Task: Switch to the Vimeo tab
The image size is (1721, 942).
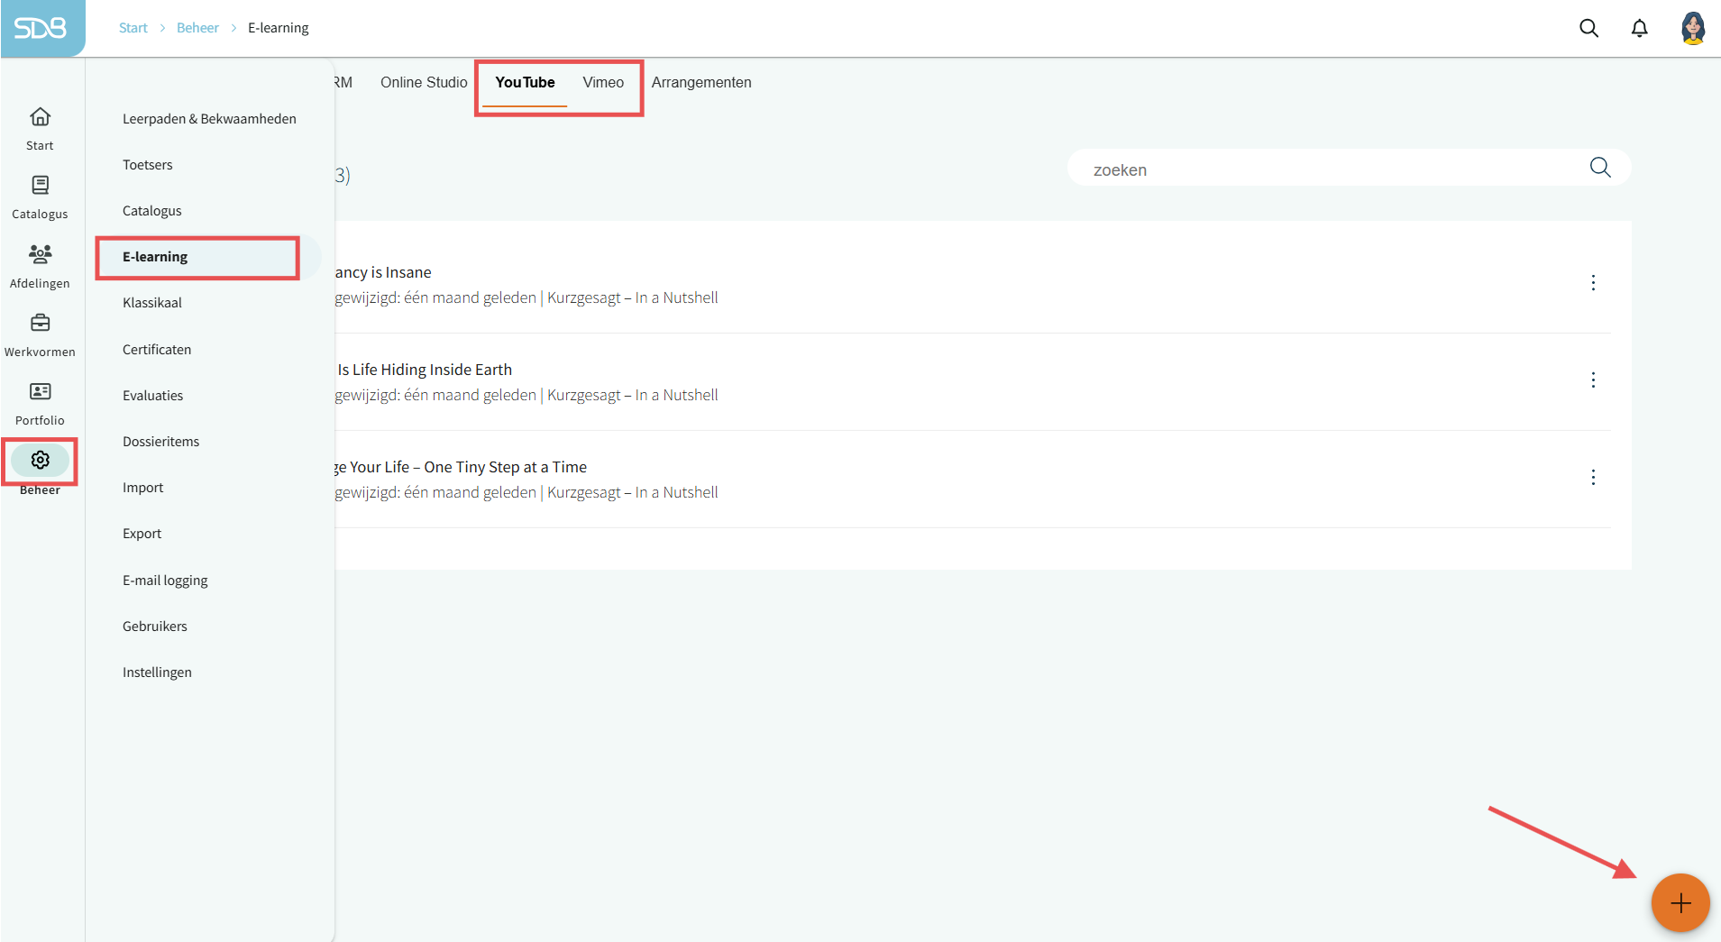Action: tap(602, 83)
